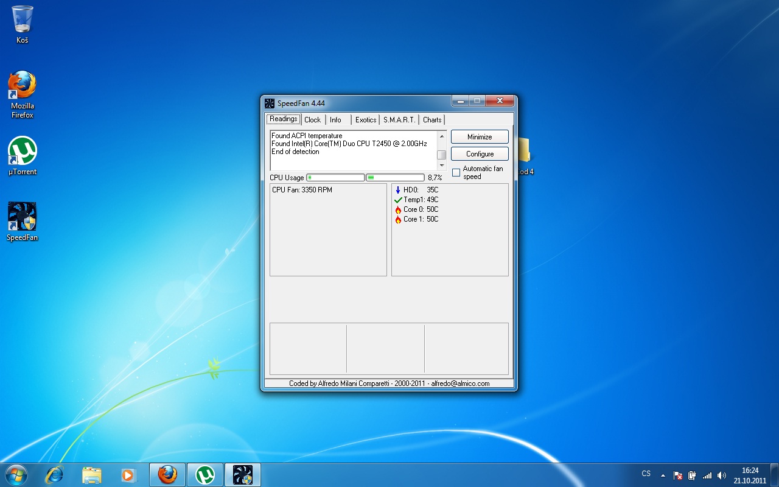
Task: Open the Windows Start menu
Action: 16,474
